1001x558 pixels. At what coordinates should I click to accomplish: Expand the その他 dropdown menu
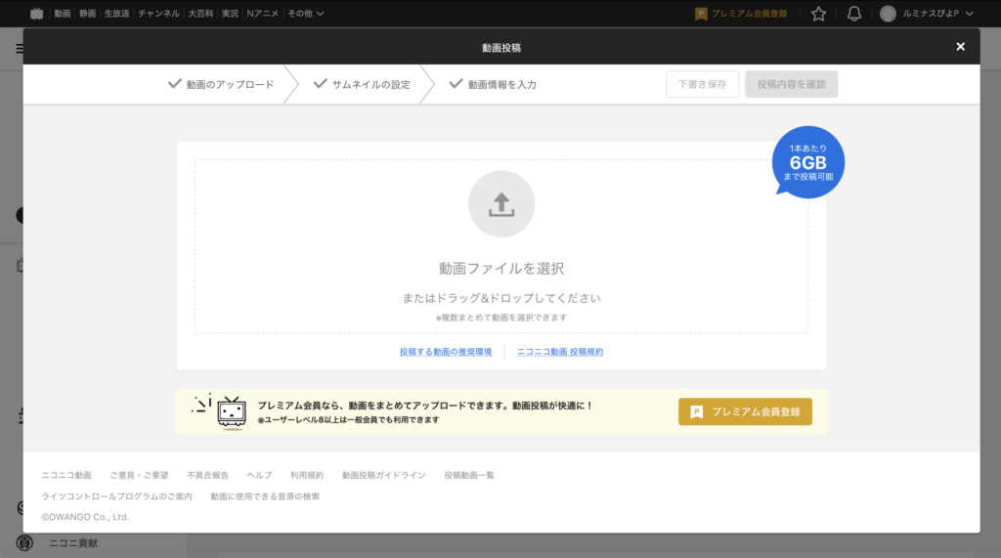click(306, 14)
